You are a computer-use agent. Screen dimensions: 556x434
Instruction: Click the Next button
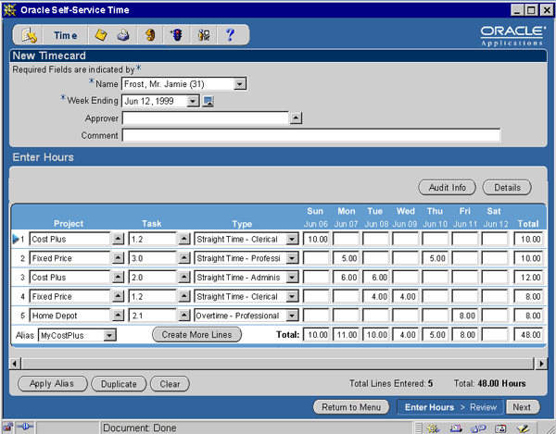[522, 407]
